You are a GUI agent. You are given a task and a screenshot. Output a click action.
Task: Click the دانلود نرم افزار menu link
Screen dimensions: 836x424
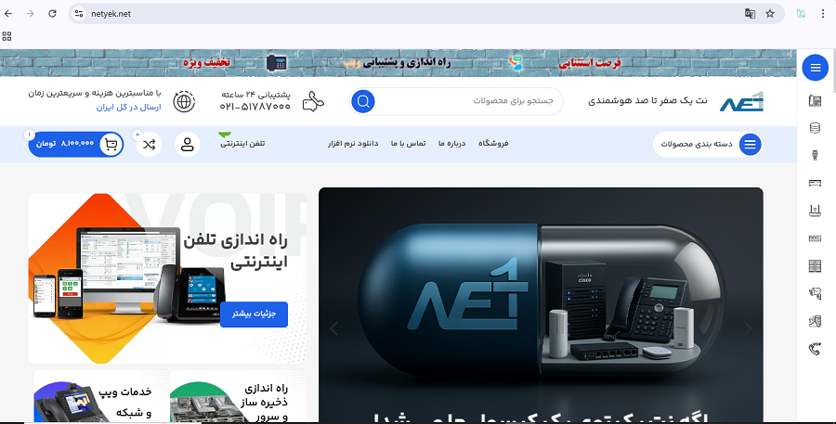[353, 144]
